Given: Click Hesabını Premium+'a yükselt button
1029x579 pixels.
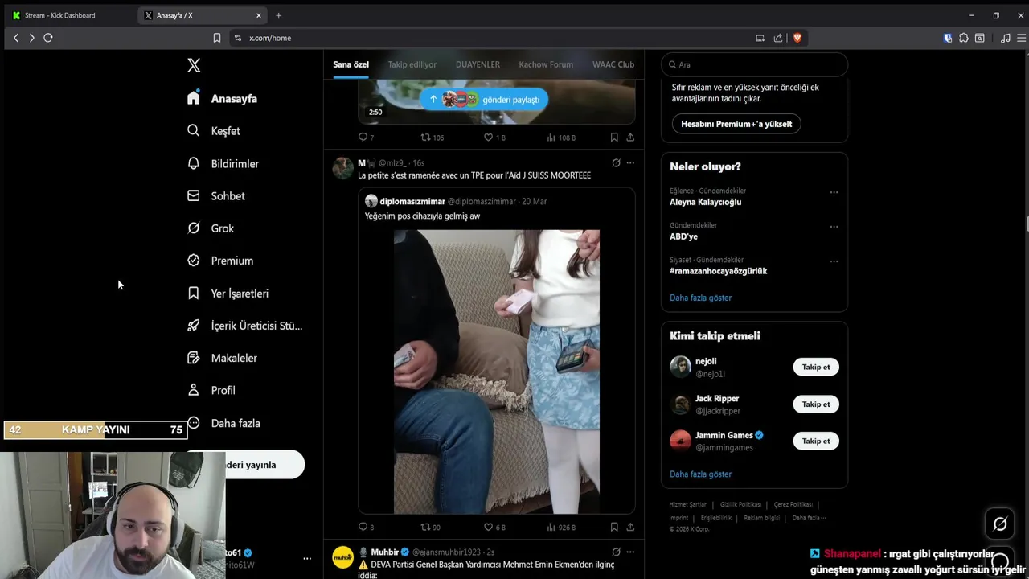Looking at the screenshot, I should (736, 124).
